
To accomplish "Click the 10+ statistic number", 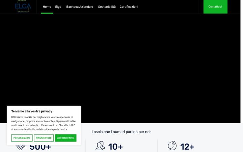I will 116,147.
